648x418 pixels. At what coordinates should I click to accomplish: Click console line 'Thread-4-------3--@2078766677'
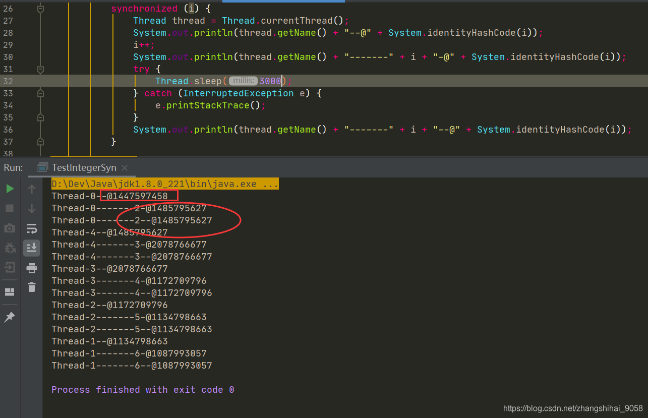(132, 257)
